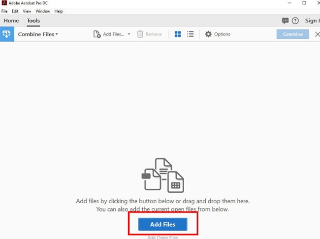Viewport: 320px width, 239px height.
Task: Open the chat notifications icon
Action: click(285, 21)
